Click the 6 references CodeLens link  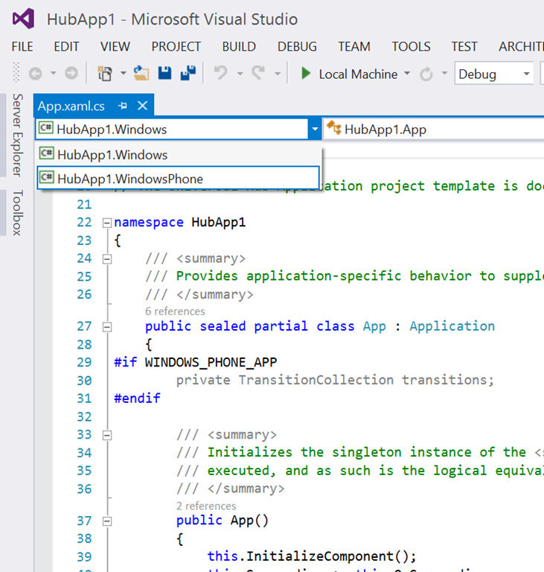tap(175, 311)
